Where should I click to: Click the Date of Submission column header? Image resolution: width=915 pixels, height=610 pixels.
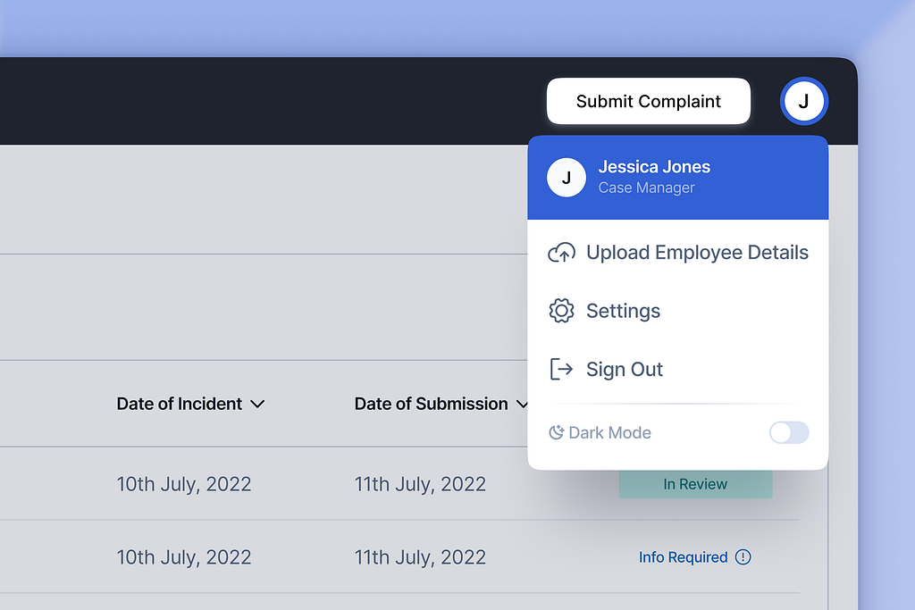coord(432,404)
